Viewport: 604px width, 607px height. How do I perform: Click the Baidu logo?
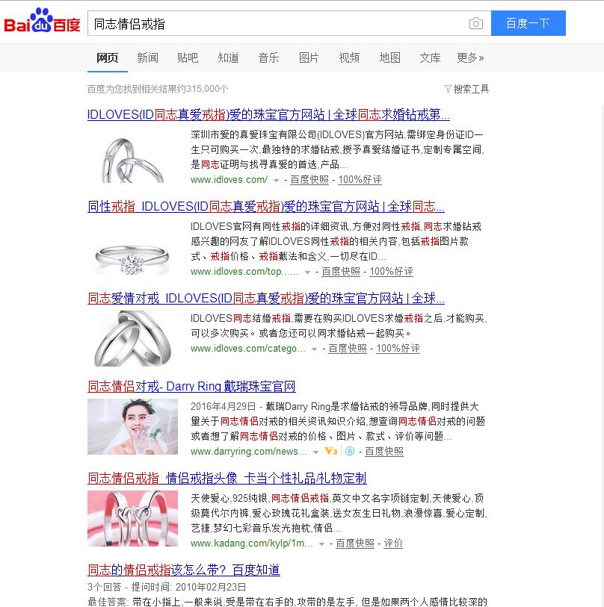point(42,20)
